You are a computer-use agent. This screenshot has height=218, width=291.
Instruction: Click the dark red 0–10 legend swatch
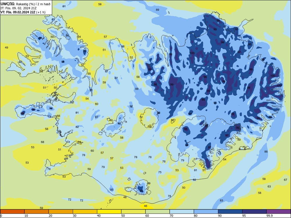pos(12,212)
